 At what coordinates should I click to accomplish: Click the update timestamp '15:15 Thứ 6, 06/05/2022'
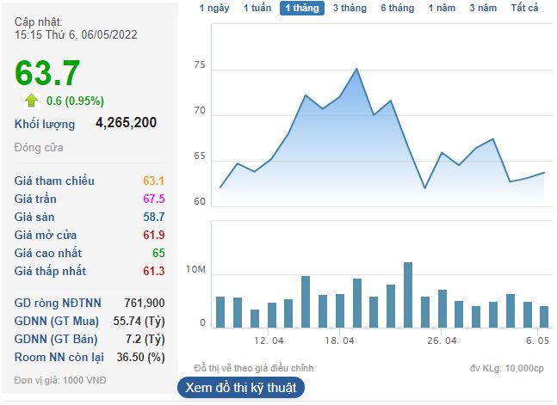click(x=76, y=34)
